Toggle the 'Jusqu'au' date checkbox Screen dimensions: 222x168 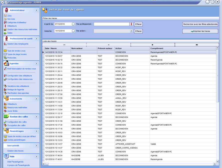73,31
